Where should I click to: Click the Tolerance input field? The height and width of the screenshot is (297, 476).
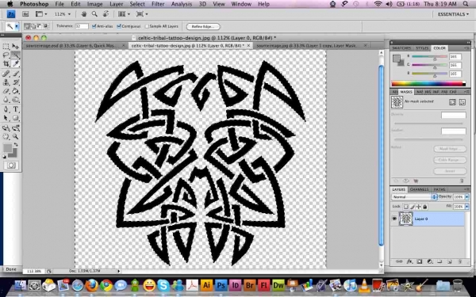[x=82, y=26]
